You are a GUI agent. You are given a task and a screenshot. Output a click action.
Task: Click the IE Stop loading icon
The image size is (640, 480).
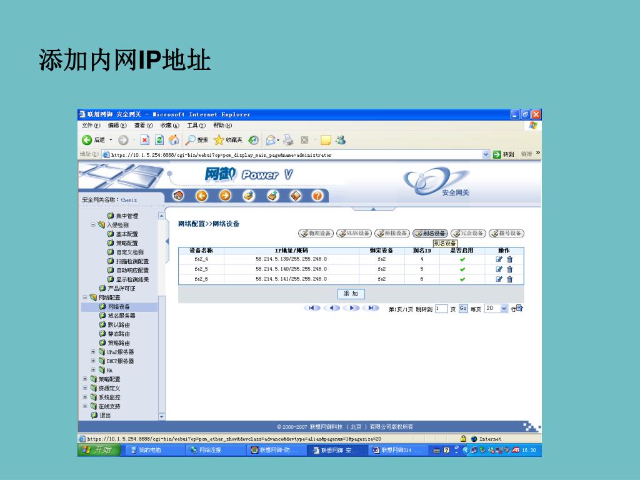[145, 140]
